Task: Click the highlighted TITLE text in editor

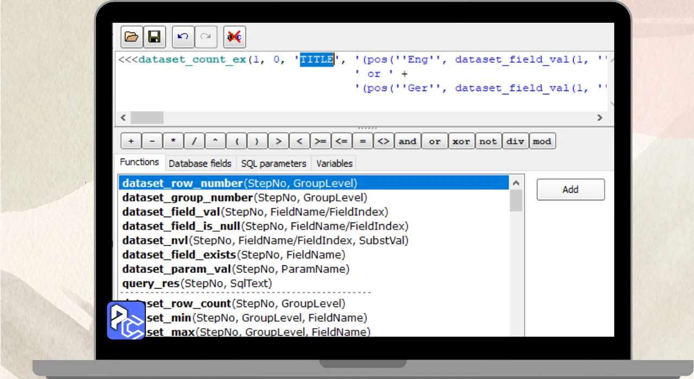Action: point(317,60)
